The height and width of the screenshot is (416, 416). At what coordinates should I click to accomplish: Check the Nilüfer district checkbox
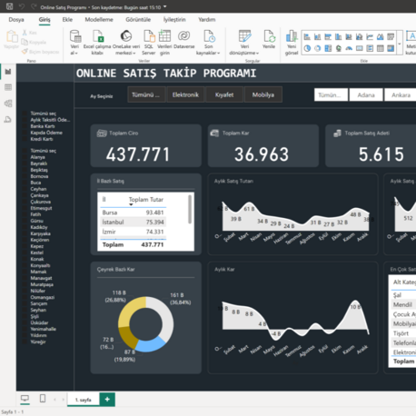(25, 291)
